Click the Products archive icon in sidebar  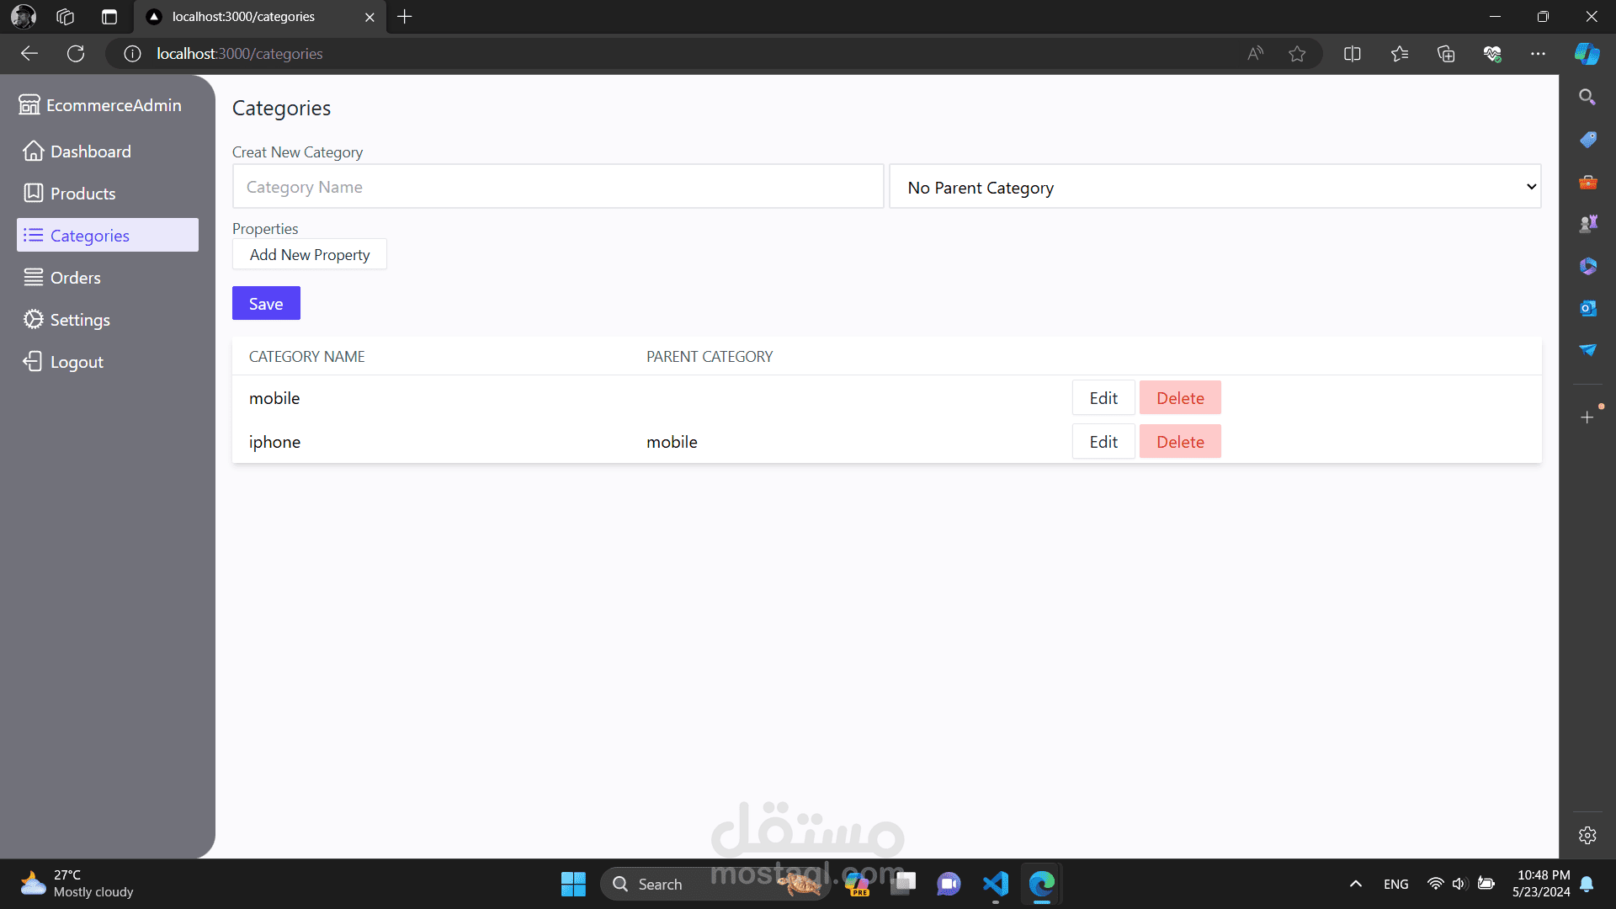coord(34,194)
